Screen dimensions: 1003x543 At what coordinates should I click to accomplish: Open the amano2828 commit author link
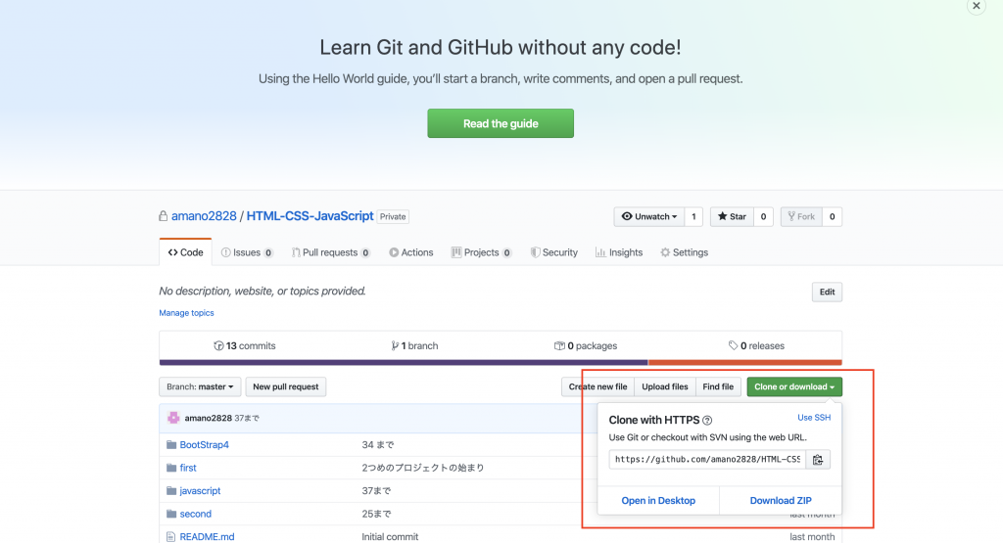click(x=208, y=418)
